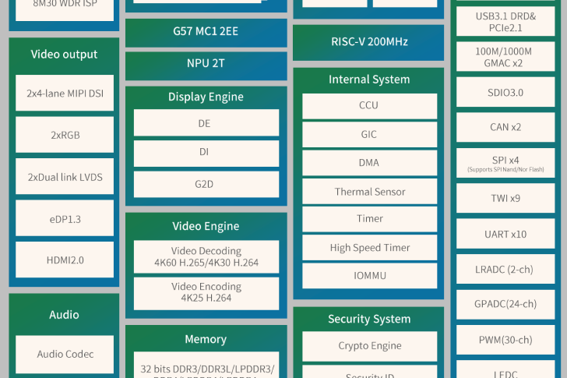The height and width of the screenshot is (378, 567).
Task: Click the Video Decoding 4K60 H.265 box
Action: pos(206,256)
